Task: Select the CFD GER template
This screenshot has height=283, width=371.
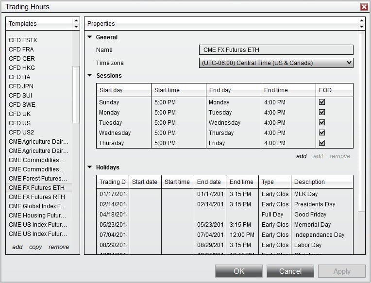Action: point(22,59)
